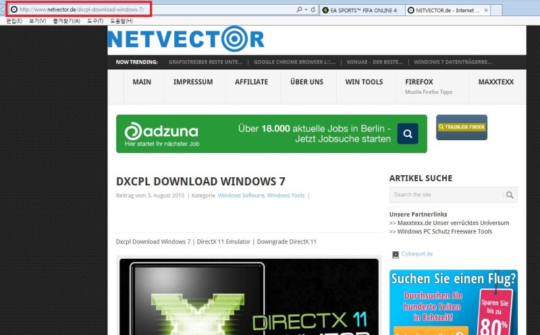Open the 도구(T) menu
Viewport: 540px width, 335px height.
click(x=95, y=21)
